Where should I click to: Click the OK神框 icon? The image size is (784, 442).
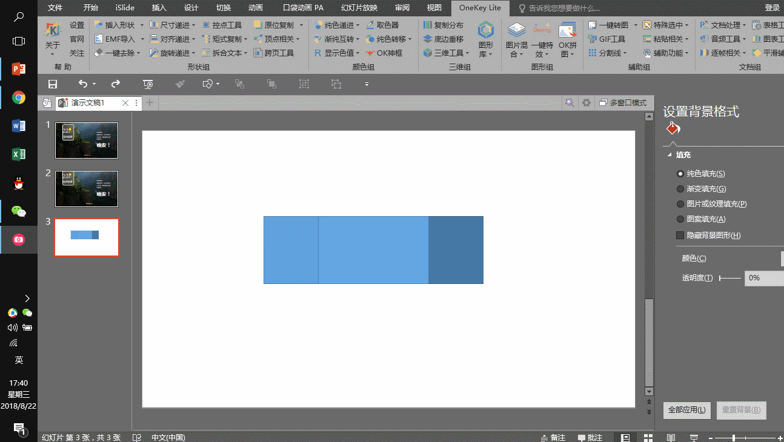click(x=384, y=53)
